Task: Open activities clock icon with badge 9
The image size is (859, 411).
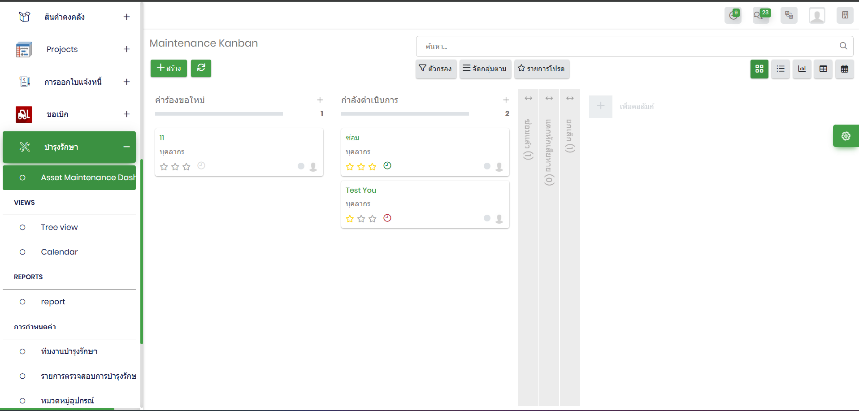Action: [x=733, y=15]
